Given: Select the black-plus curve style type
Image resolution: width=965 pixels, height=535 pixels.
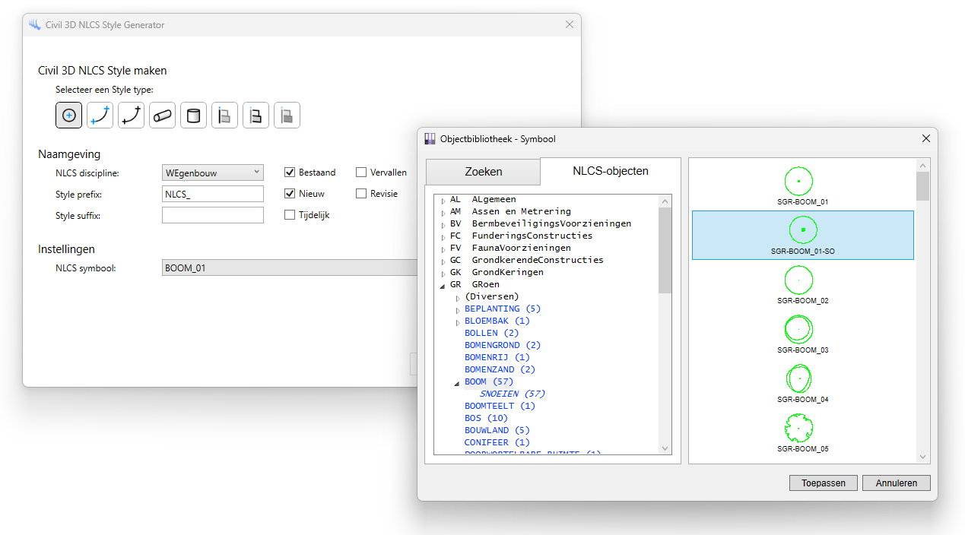Looking at the screenshot, I should [x=131, y=116].
